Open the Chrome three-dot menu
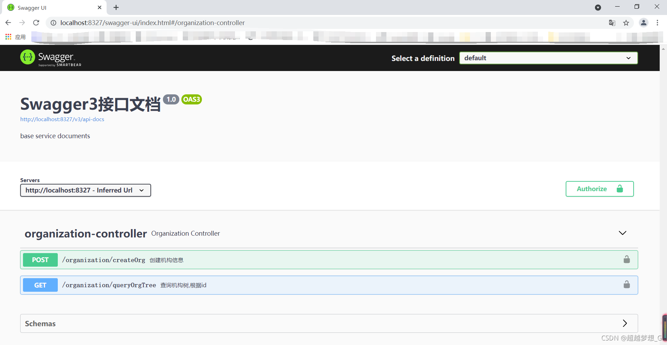667x345 pixels. (x=657, y=23)
